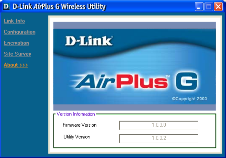The image size is (226, 158).
Task: Open the Link Info page
Action: [14, 21]
